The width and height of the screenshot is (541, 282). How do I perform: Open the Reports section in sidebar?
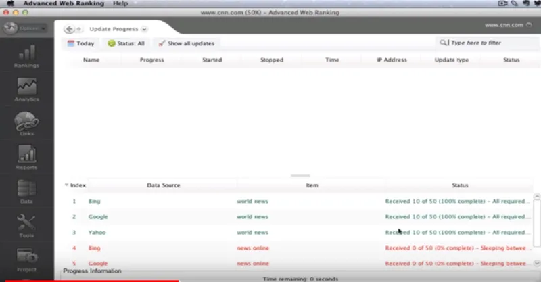26,158
